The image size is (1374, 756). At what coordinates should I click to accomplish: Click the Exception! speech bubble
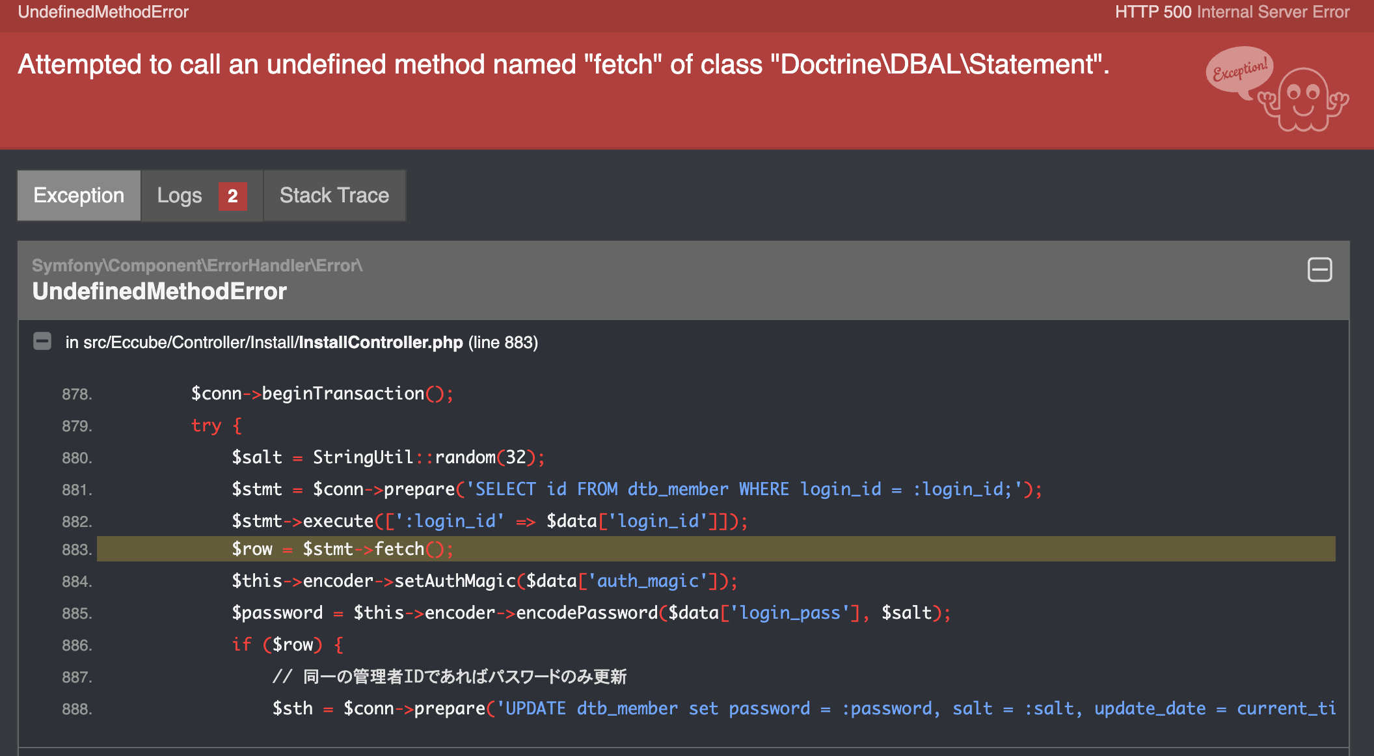coord(1239,70)
